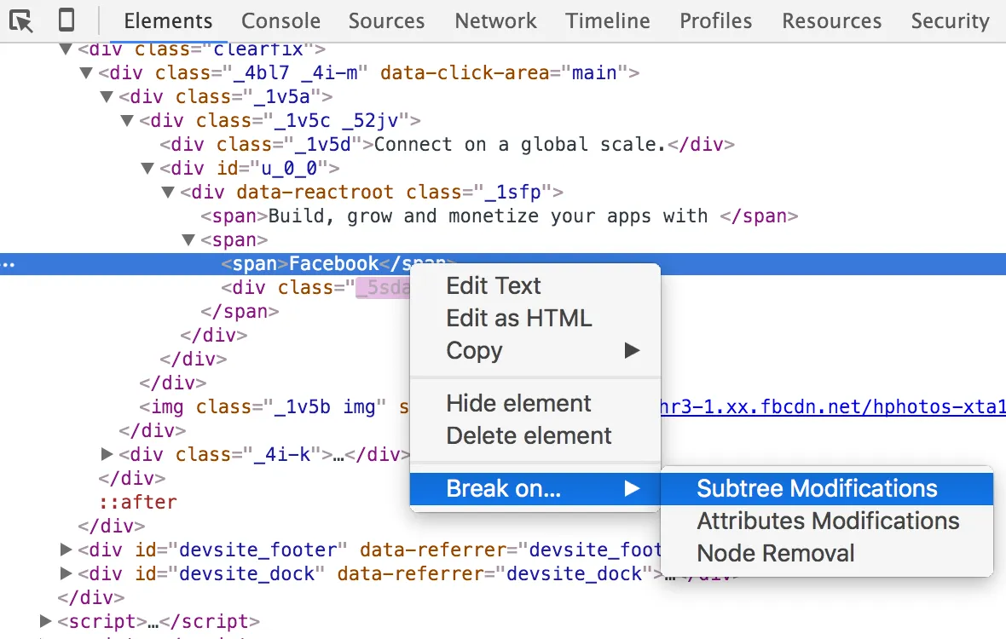Open the Sources tab
The height and width of the screenshot is (639, 1006).
(386, 20)
